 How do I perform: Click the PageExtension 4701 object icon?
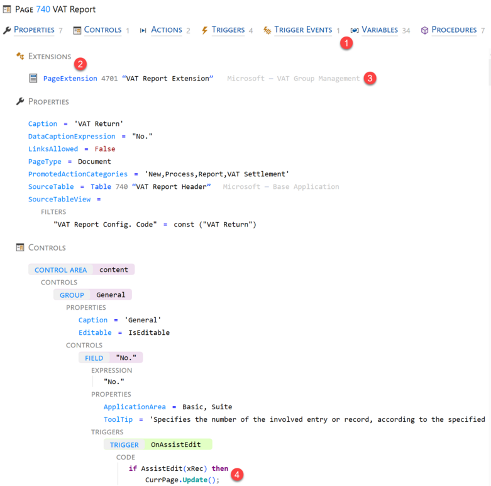[33, 78]
